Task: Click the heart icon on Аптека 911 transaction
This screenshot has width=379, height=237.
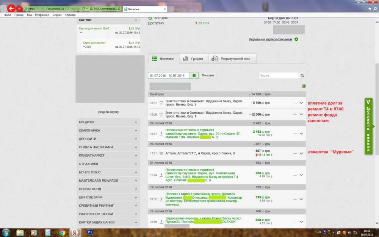Action: 161,153
